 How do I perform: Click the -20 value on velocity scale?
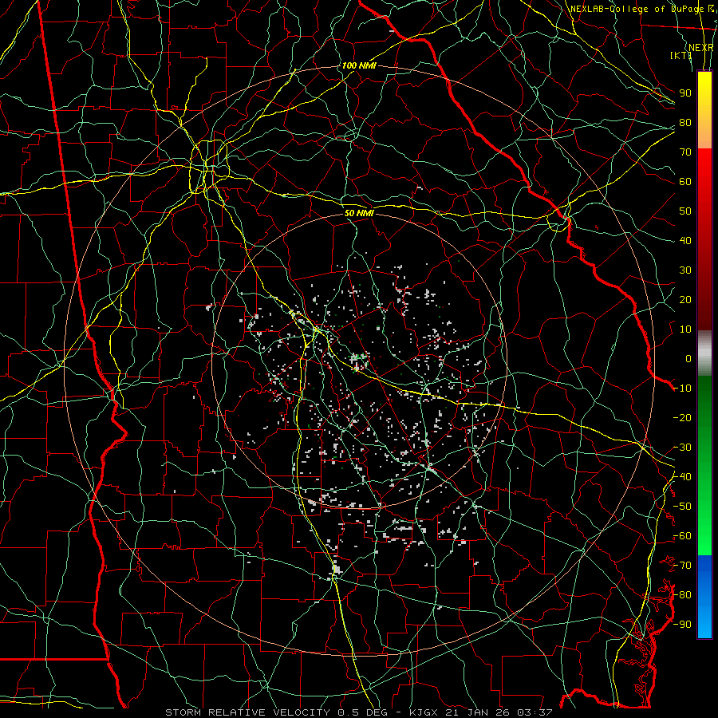click(x=682, y=418)
